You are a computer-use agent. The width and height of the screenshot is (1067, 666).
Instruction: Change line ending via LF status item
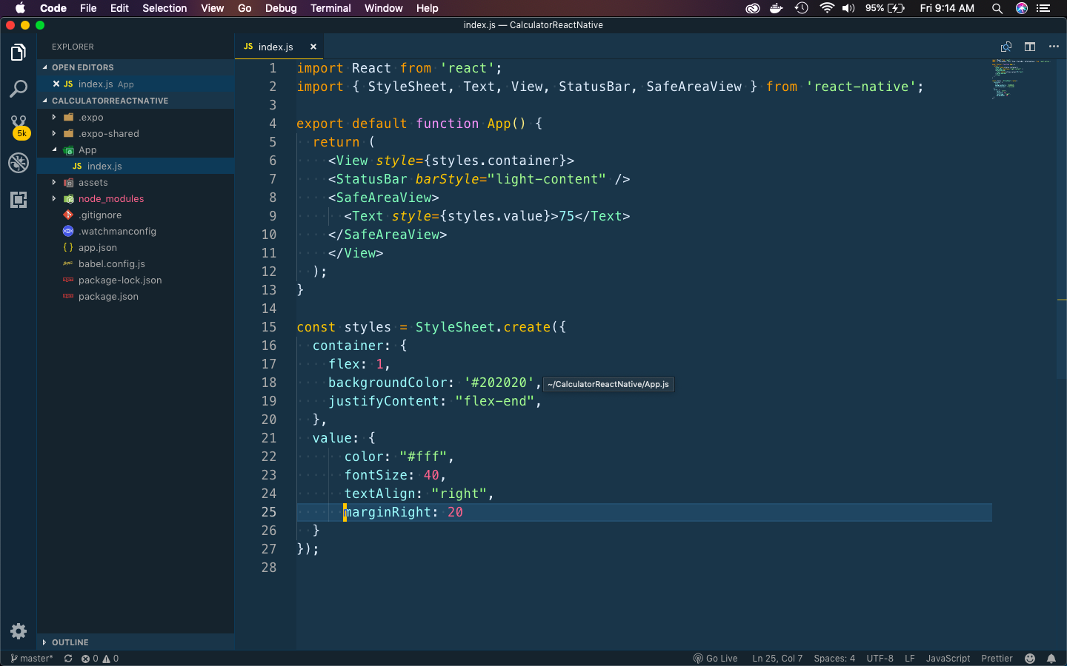910,659
